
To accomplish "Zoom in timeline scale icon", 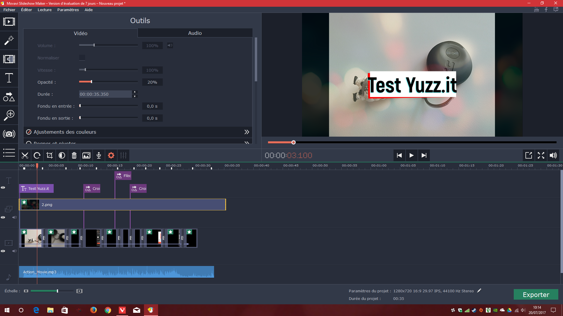I will click(x=79, y=291).
